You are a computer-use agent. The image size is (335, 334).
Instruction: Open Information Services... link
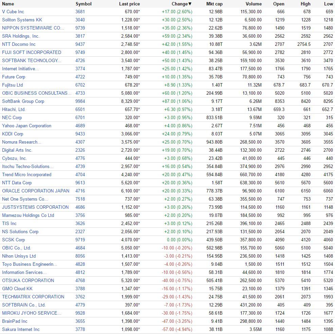[24, 272]
